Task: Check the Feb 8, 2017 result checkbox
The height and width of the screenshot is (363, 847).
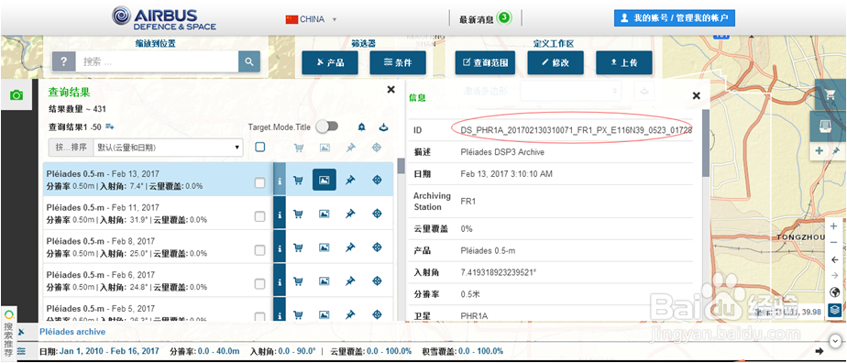Action: pos(259,250)
